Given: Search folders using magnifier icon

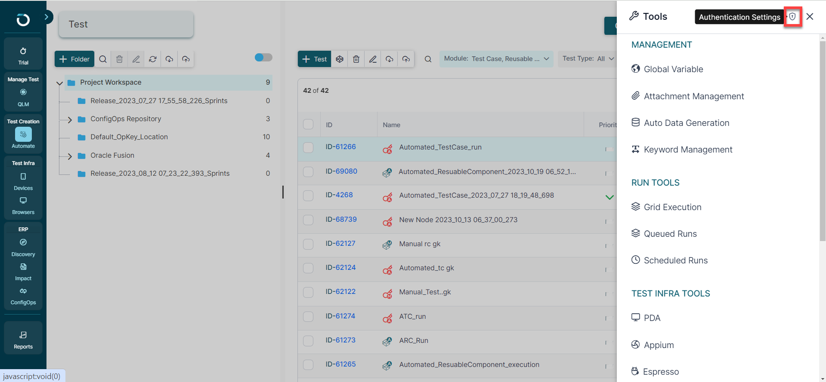Looking at the screenshot, I should [103, 59].
